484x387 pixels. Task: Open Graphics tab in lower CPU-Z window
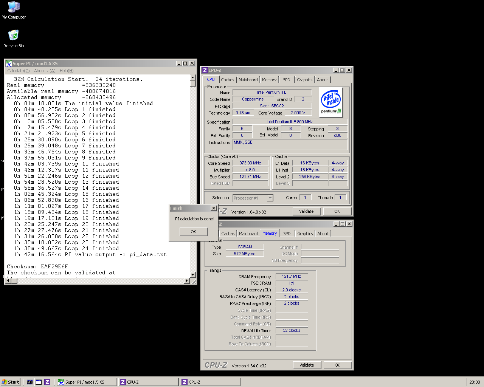click(305, 234)
